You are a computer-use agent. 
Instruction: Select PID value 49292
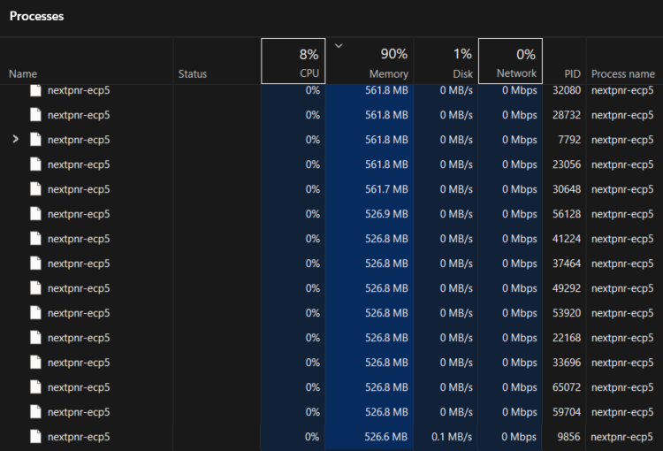tap(567, 287)
